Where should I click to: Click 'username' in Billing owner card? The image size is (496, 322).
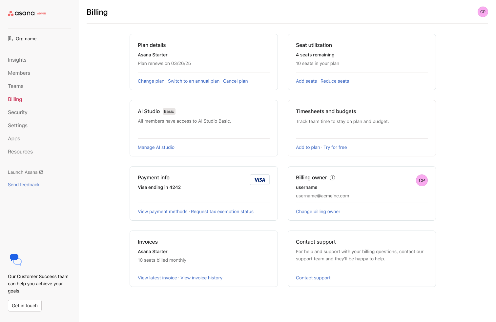click(307, 187)
